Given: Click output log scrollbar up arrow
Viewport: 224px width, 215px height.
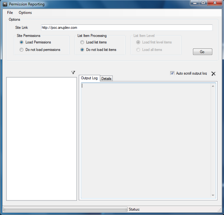Looking at the screenshot, I should [x=213, y=86].
